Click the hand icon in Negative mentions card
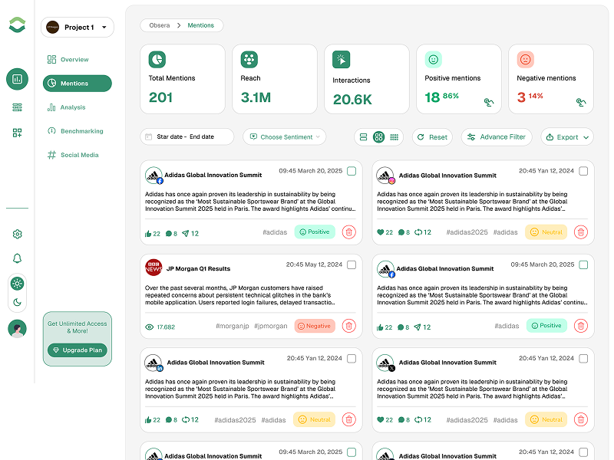The width and height of the screenshot is (614, 460). tap(581, 102)
